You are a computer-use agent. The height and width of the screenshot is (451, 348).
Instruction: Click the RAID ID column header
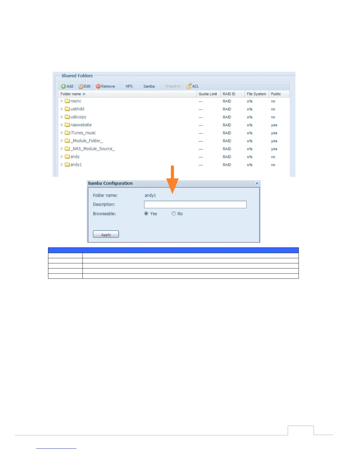point(233,94)
